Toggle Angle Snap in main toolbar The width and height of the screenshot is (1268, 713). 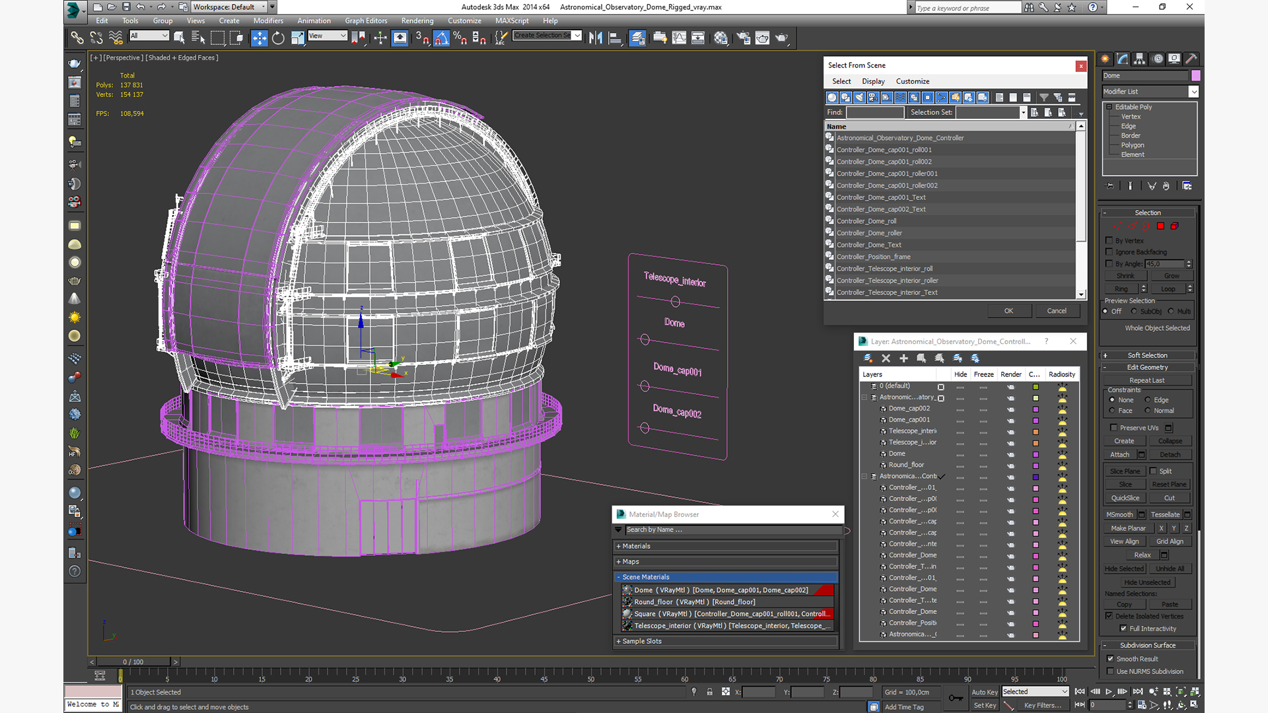point(441,38)
